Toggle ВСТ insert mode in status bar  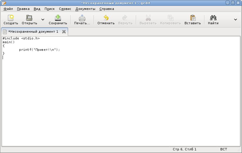click(224, 149)
